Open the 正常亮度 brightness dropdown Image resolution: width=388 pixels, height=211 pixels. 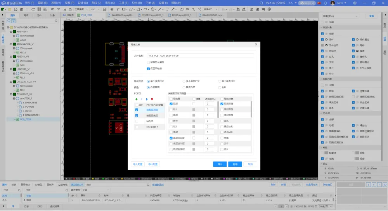pyautogui.click(x=81, y=9)
